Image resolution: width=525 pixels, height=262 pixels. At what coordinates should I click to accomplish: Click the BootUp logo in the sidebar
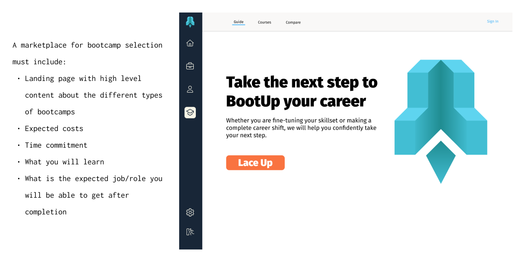(190, 22)
